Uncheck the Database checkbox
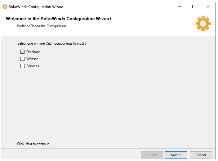Screen dimensions: 218x161 tap(22, 52)
